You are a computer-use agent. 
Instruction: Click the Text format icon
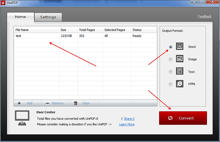point(180,72)
